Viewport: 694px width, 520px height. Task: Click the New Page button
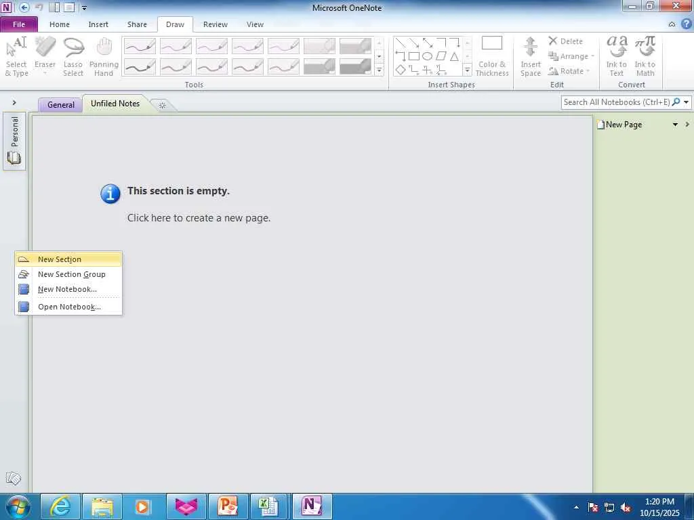point(619,125)
